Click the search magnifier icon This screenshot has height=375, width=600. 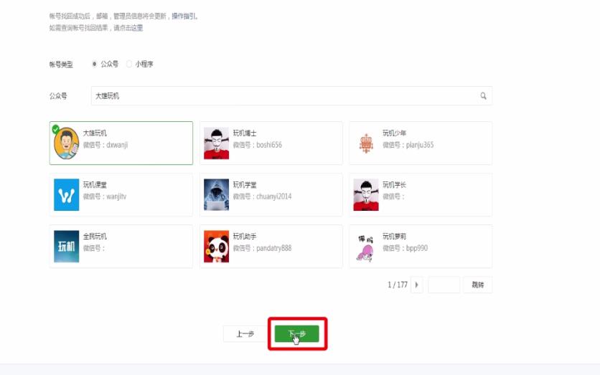click(483, 96)
